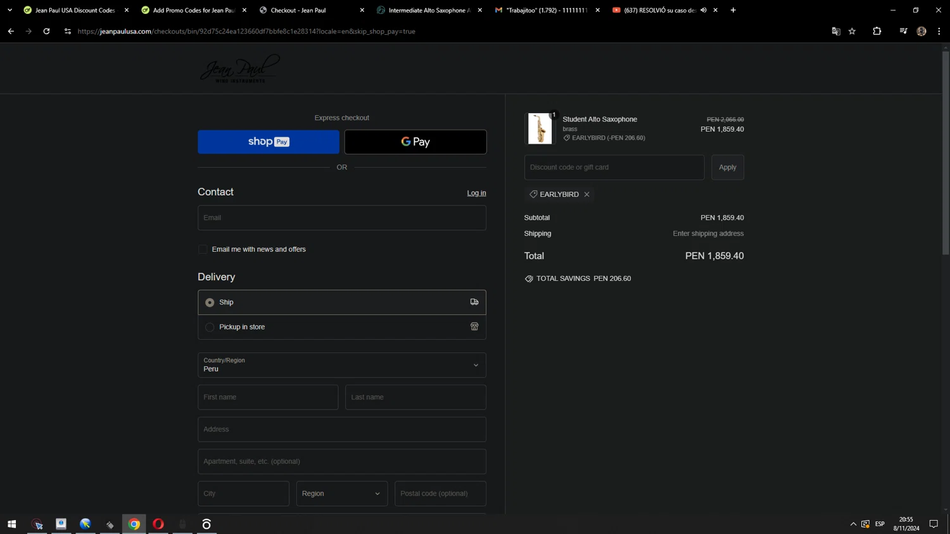
Task: Bookmark this page with star icon
Action: click(x=852, y=31)
